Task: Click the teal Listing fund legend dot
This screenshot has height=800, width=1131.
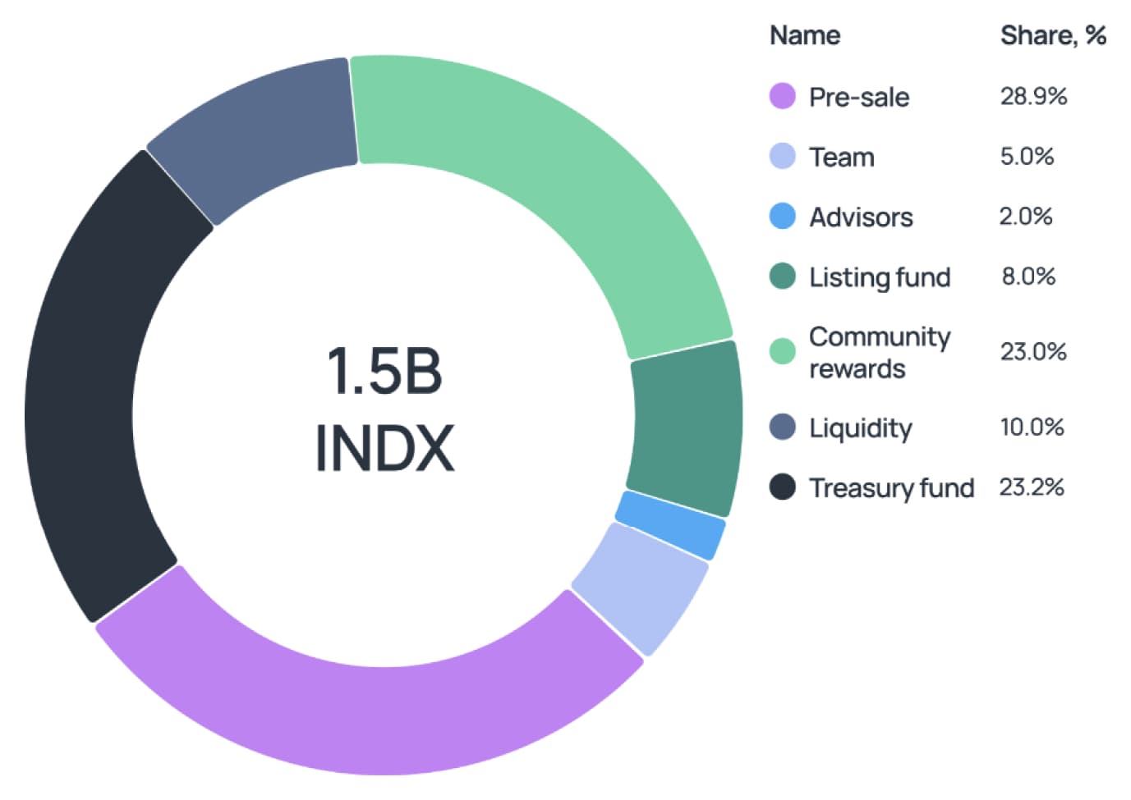Action: 782,276
